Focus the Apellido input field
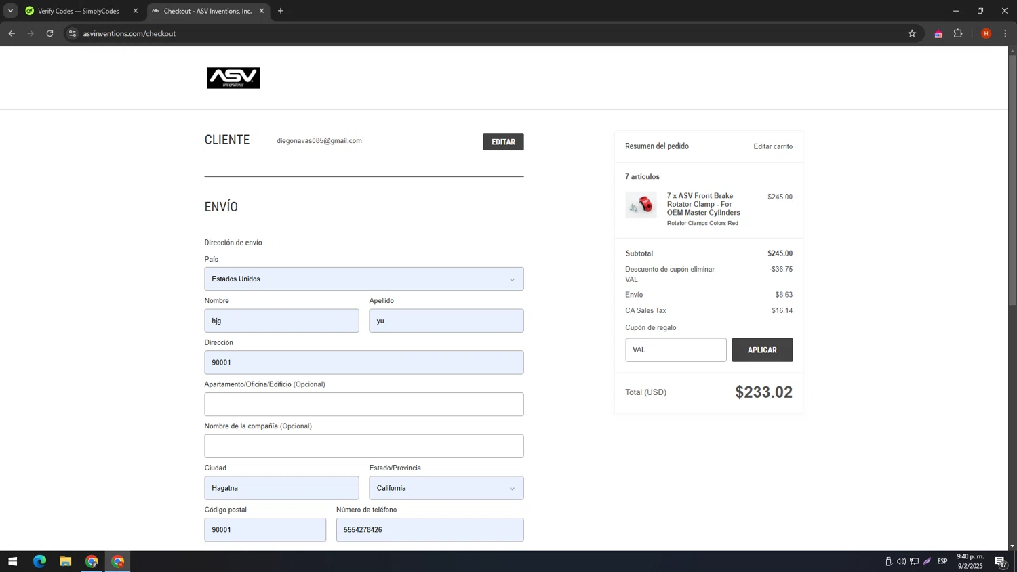 click(x=446, y=321)
